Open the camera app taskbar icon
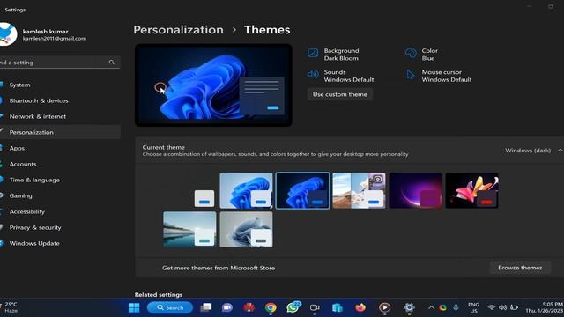 coord(315,307)
